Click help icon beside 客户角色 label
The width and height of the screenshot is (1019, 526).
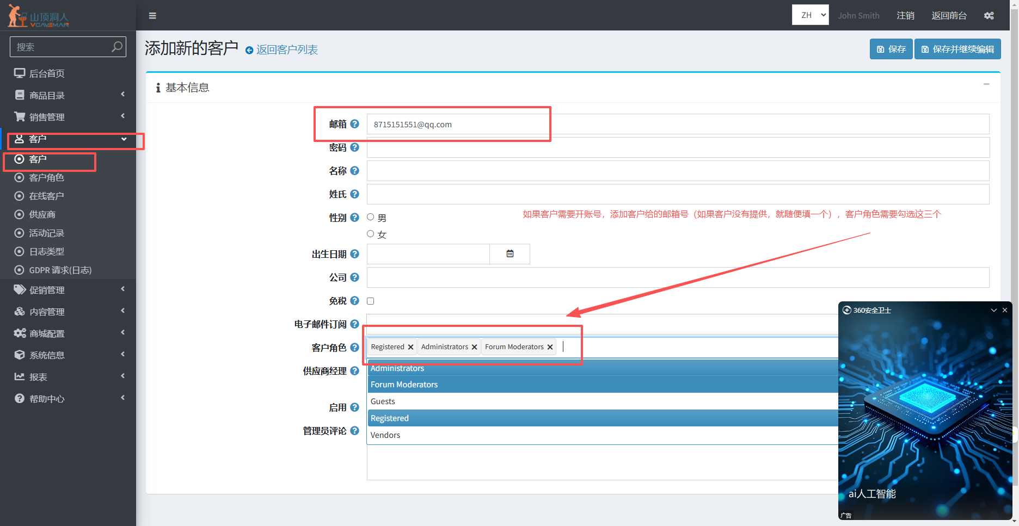click(x=354, y=348)
